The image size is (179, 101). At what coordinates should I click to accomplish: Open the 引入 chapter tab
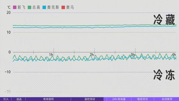(6, 99)
